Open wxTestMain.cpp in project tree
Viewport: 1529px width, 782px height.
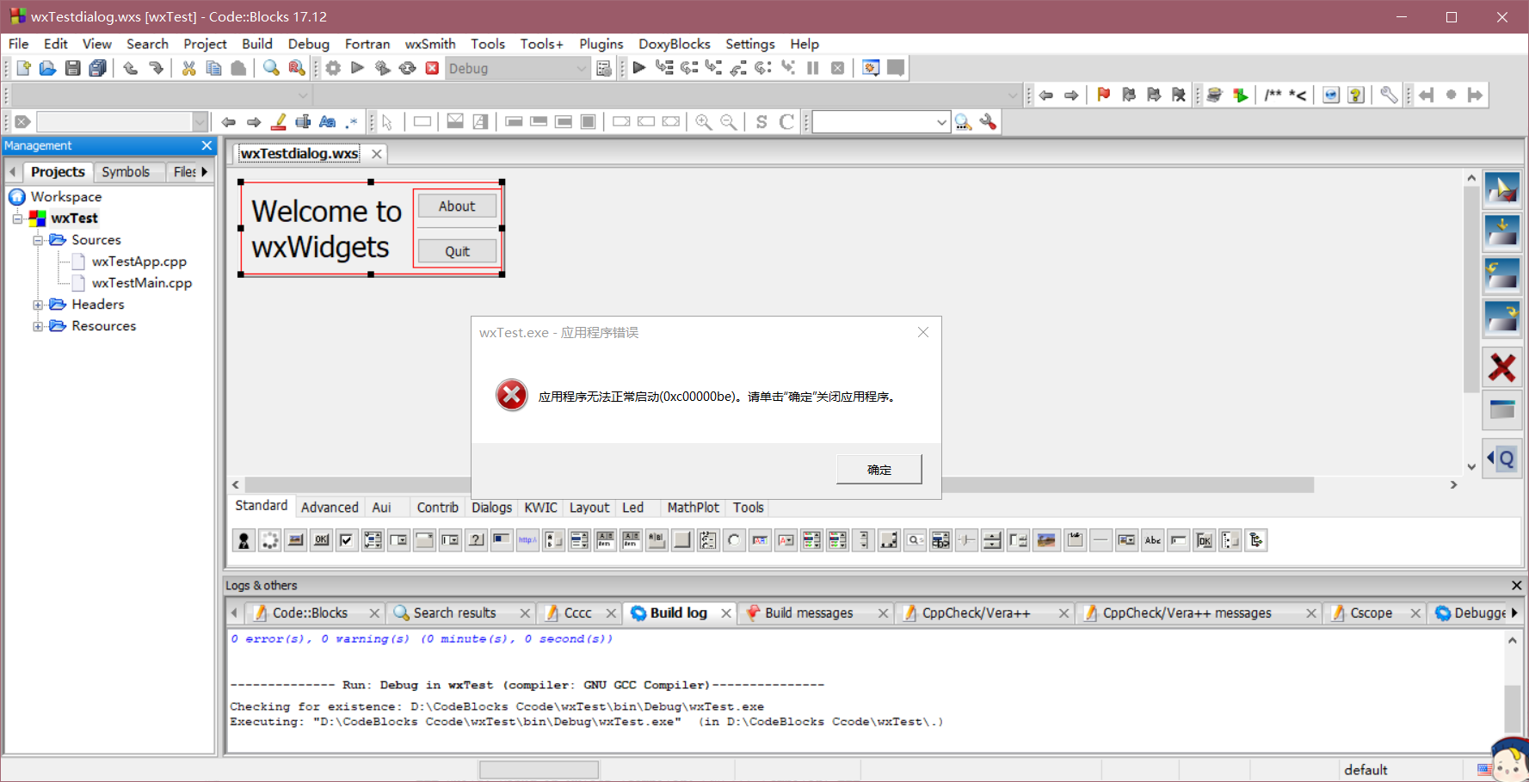tap(142, 283)
